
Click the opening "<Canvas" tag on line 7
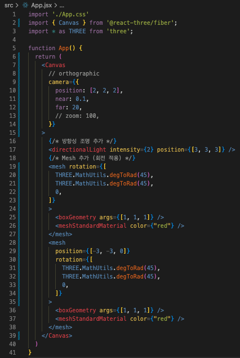point(54,65)
